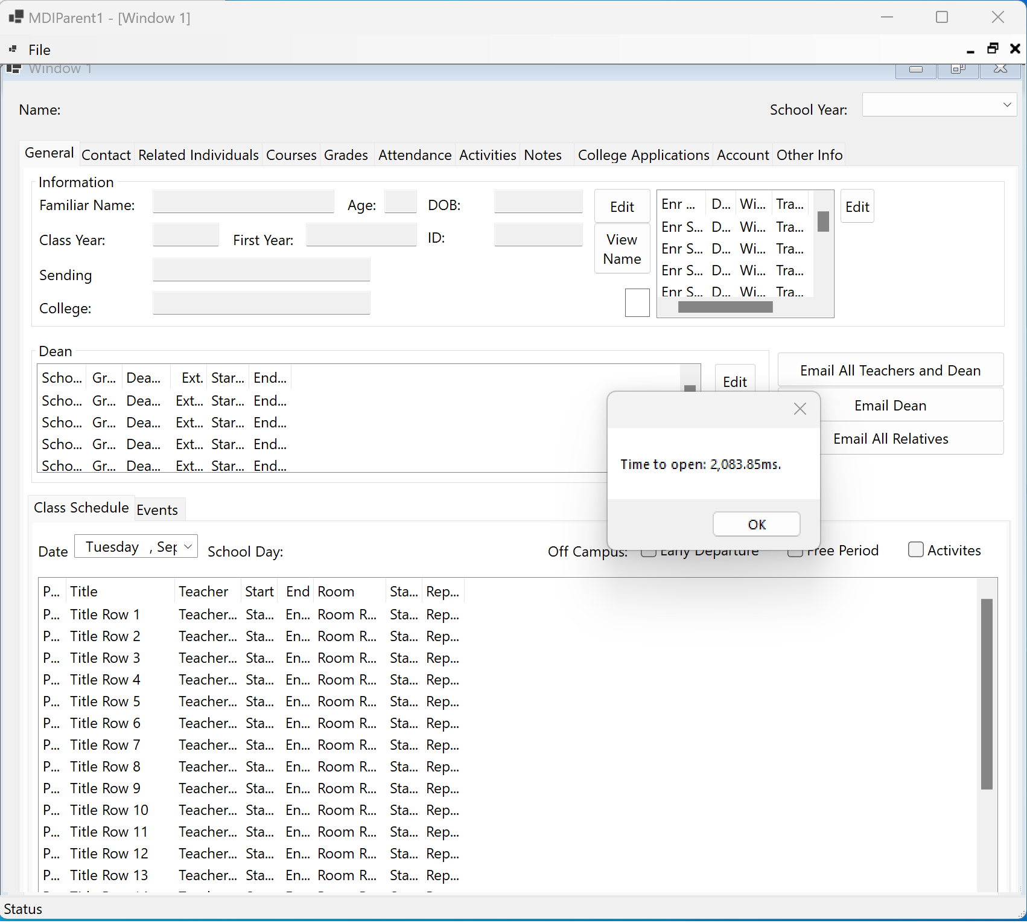
Task: Click the Age input field
Action: [x=401, y=202]
